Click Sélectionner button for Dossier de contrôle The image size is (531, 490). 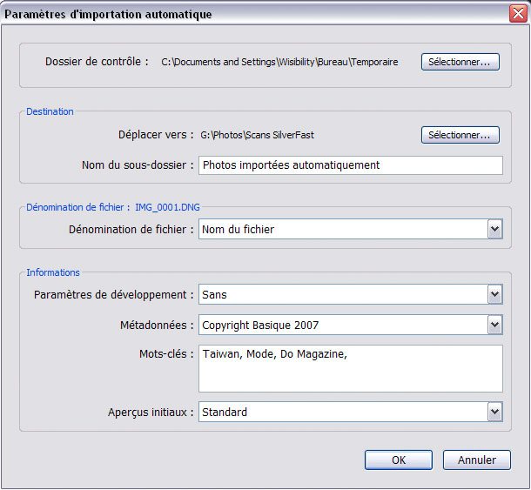pos(460,62)
